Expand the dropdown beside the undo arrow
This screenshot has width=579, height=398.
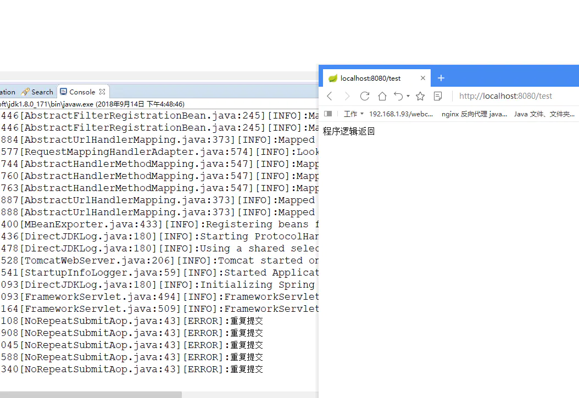click(408, 96)
